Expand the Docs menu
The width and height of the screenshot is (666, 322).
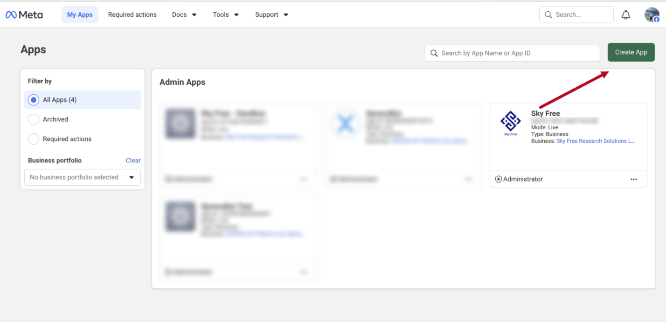point(184,15)
